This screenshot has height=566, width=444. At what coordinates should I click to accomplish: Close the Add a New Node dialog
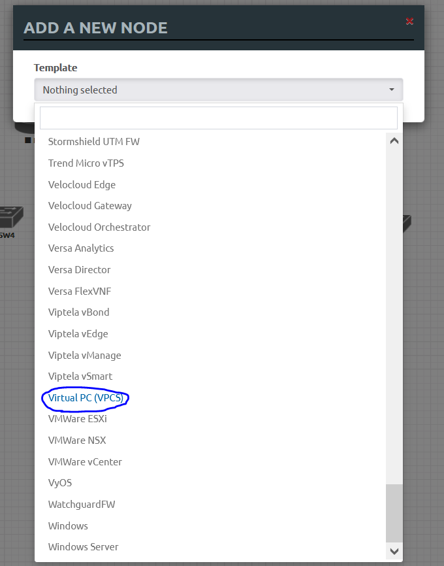point(409,22)
